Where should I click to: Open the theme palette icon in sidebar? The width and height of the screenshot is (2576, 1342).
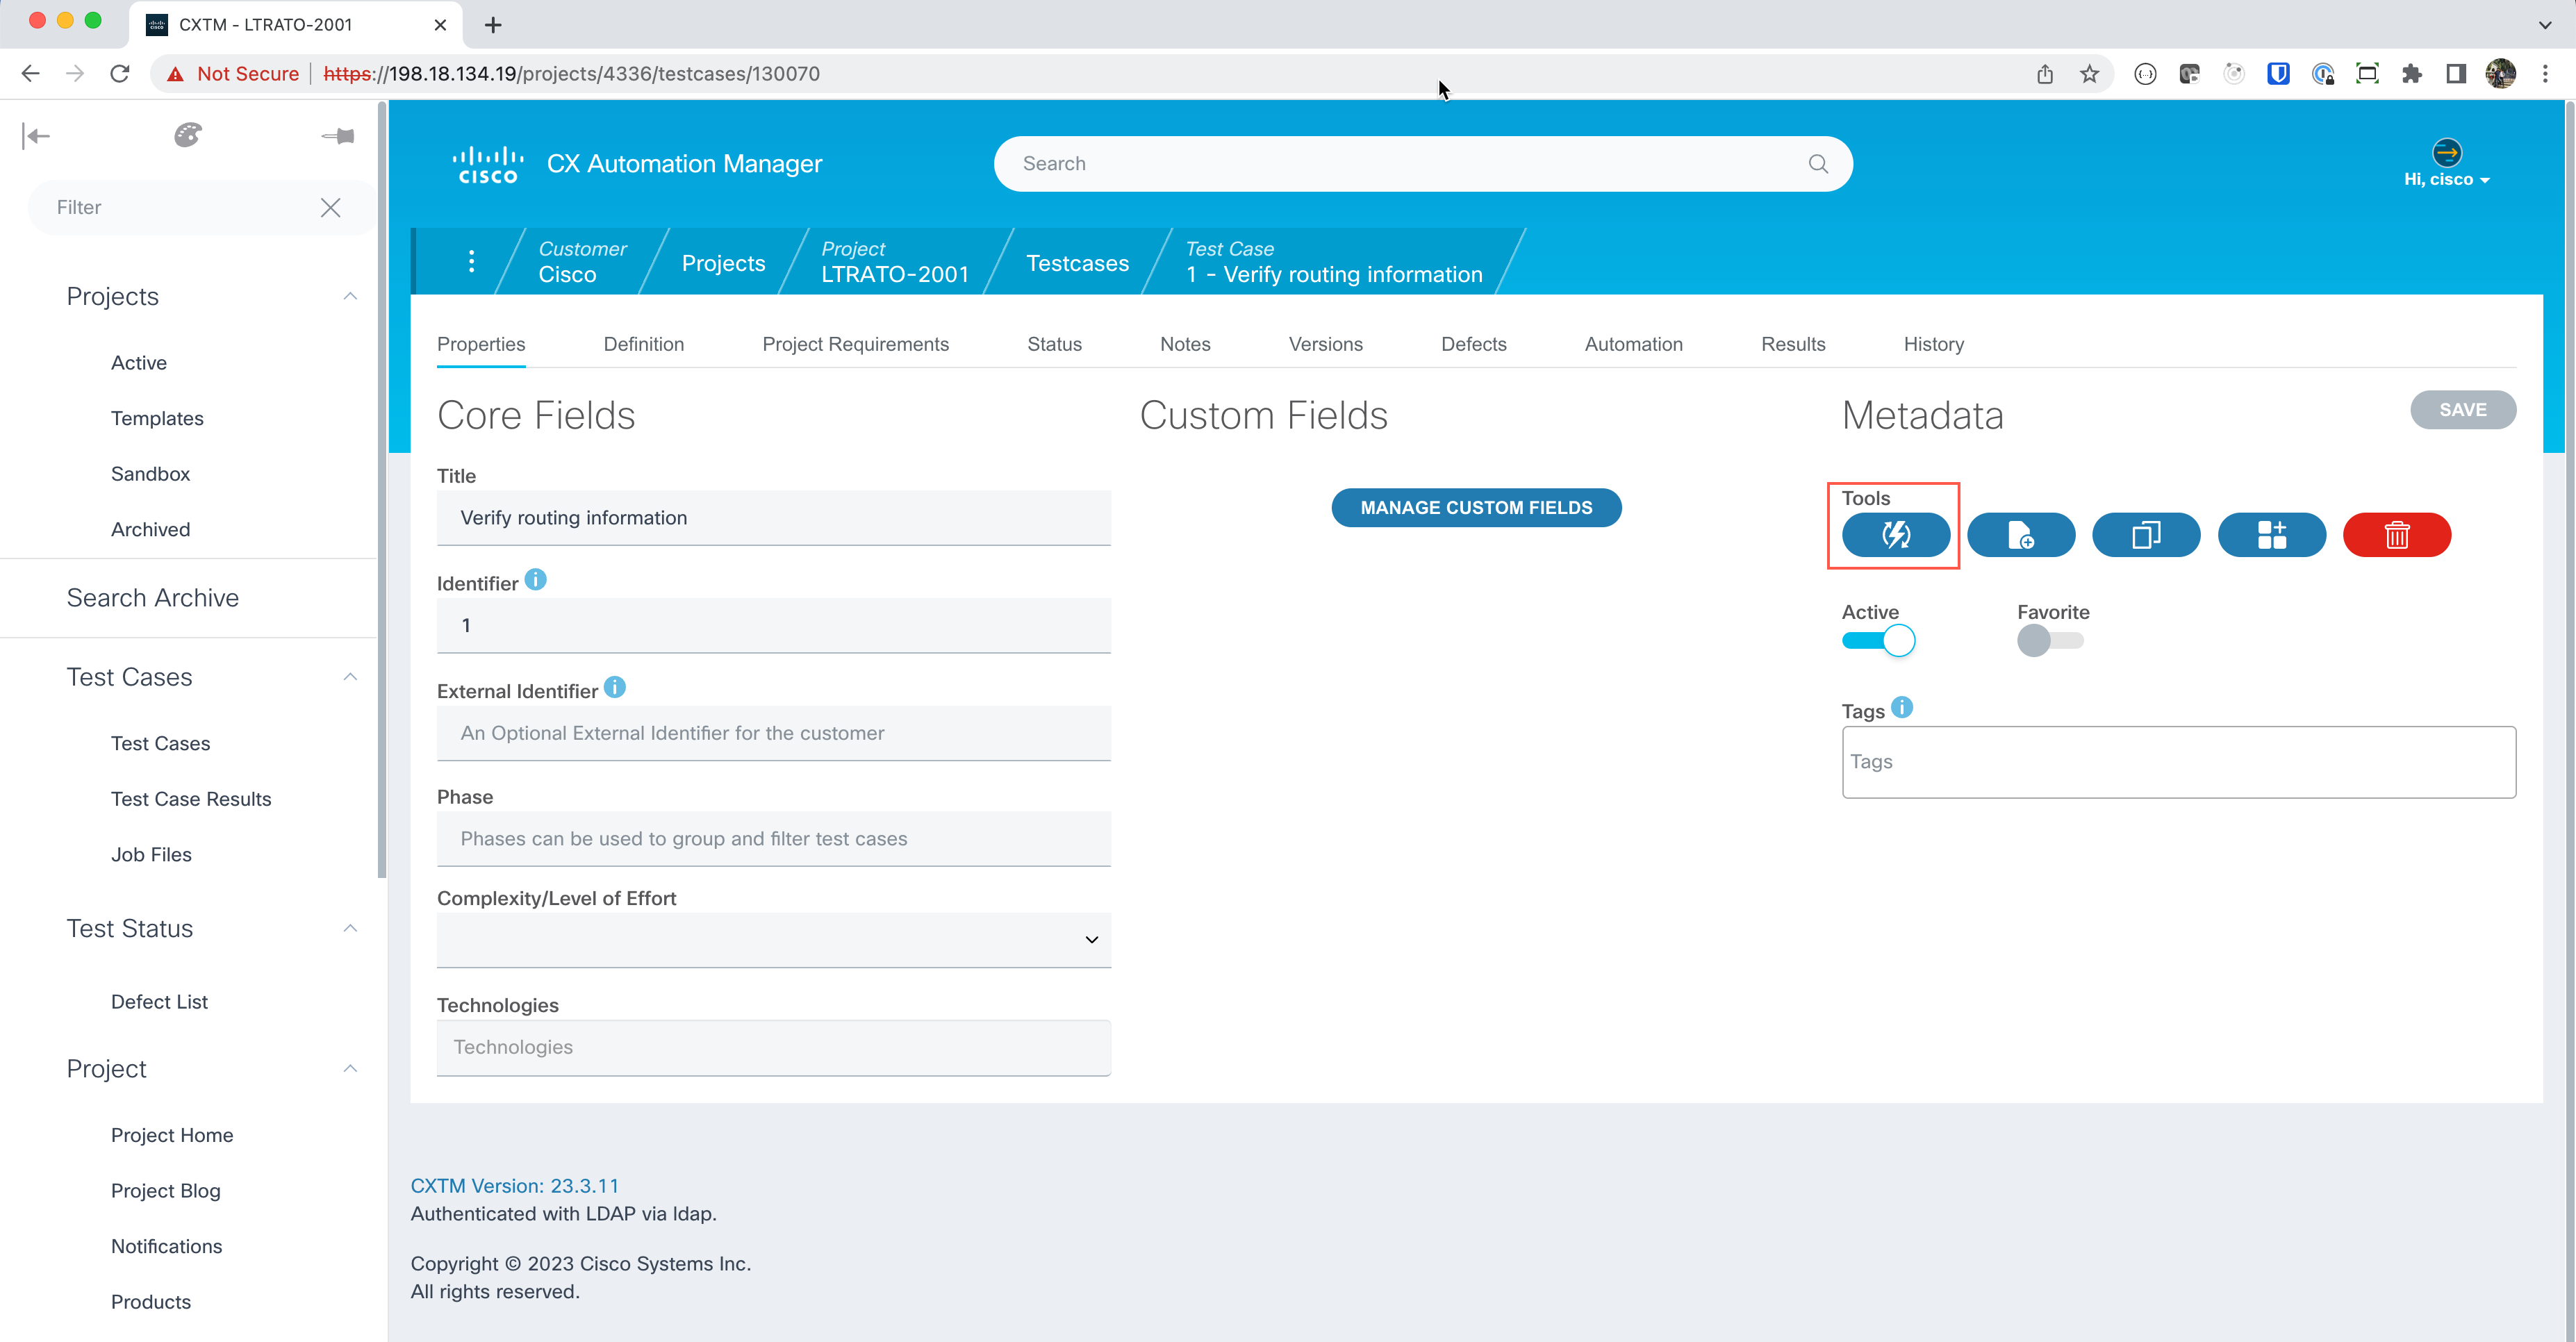pos(188,135)
